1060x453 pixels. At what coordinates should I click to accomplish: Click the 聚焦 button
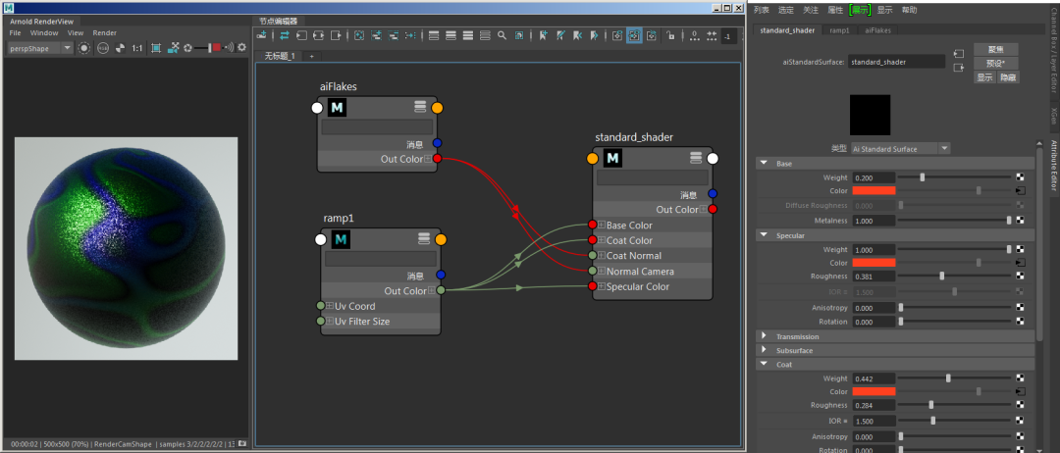coord(996,49)
